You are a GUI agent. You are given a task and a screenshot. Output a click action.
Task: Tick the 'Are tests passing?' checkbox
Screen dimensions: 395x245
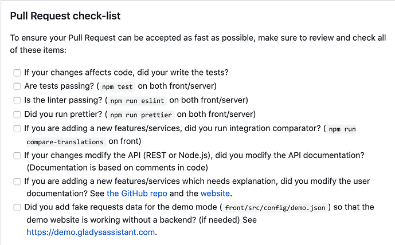(17, 86)
